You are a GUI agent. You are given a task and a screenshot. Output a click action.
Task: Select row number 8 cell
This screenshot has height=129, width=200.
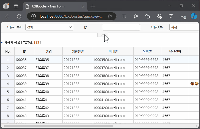click(8, 116)
